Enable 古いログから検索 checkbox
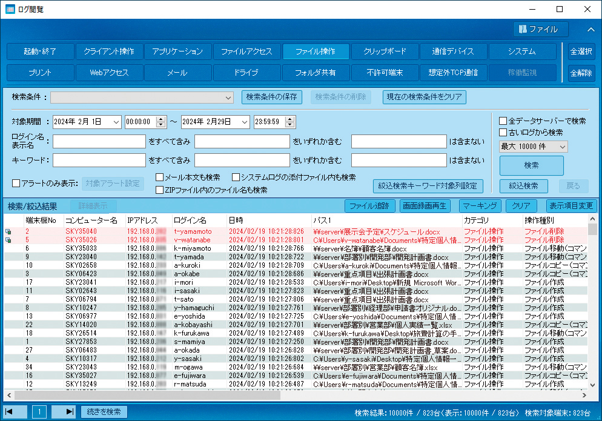Image resolution: width=602 pixels, height=421 pixels. pos(503,133)
